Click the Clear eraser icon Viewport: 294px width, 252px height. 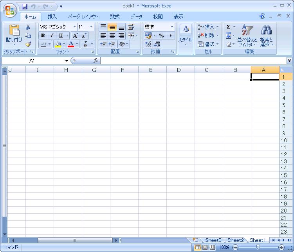pos(229,44)
